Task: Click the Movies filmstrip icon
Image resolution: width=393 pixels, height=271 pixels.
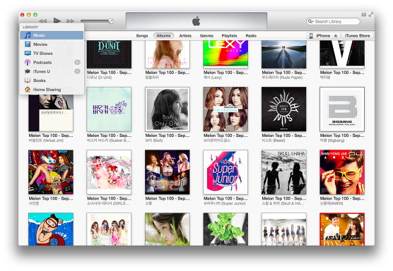Action: pos(28,44)
